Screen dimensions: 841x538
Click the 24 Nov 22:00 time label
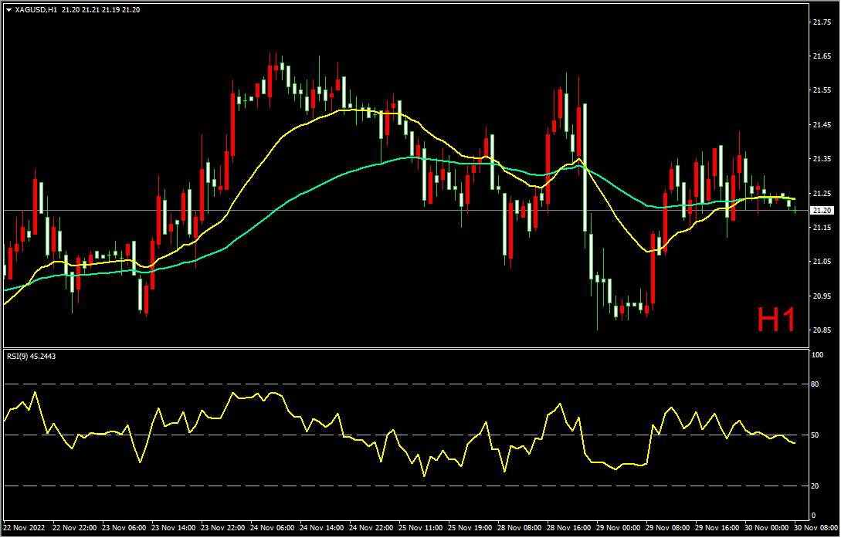(371, 528)
